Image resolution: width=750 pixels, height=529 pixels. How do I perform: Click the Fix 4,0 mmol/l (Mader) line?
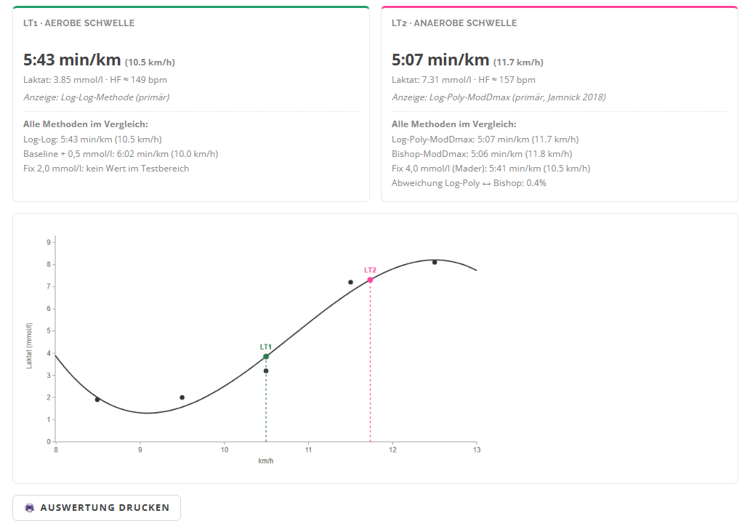(491, 169)
